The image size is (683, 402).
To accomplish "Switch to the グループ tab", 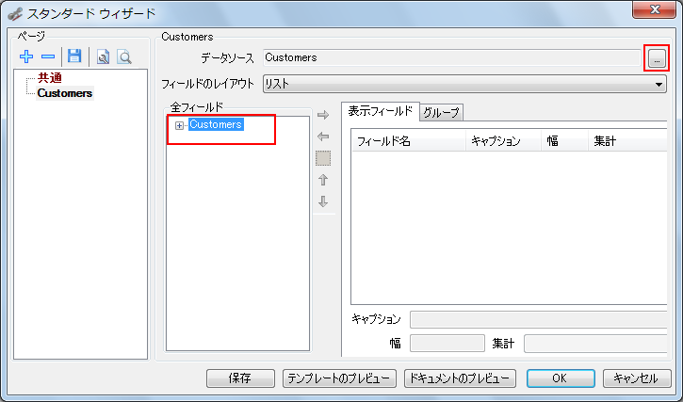I will click(441, 112).
